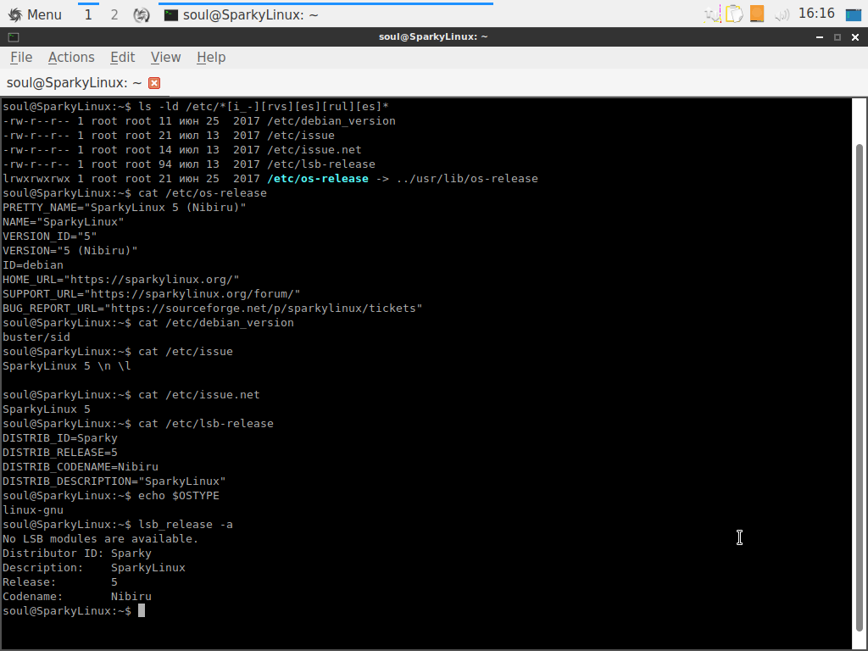Click the terminal vertical scrollbar
The image size is (868, 651).
coord(860,387)
